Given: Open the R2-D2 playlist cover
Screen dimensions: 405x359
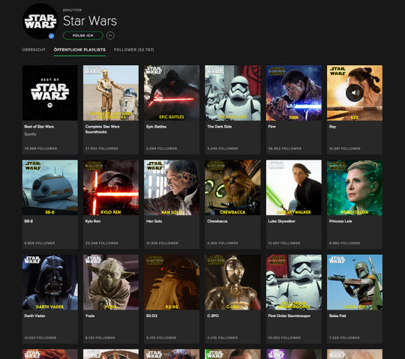Looking at the screenshot, I should tap(172, 282).
